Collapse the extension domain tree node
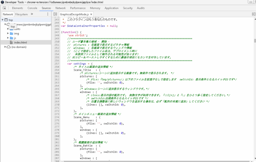This screenshot has height=162, width=256. point(5,24)
